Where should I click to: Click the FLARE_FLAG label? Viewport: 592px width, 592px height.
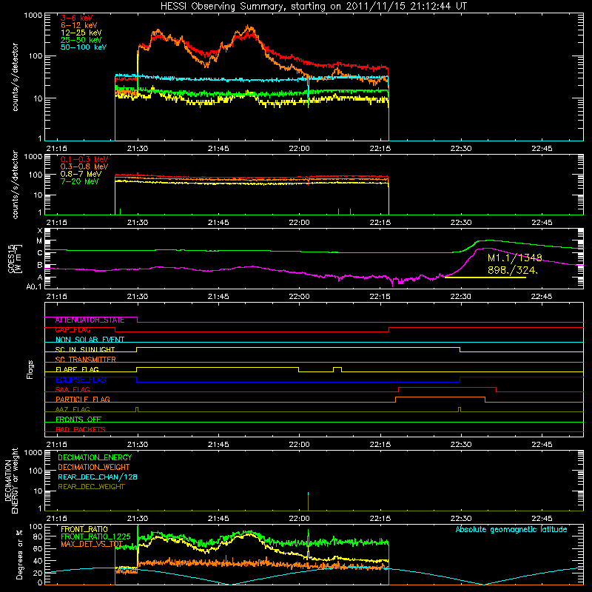[x=77, y=369]
